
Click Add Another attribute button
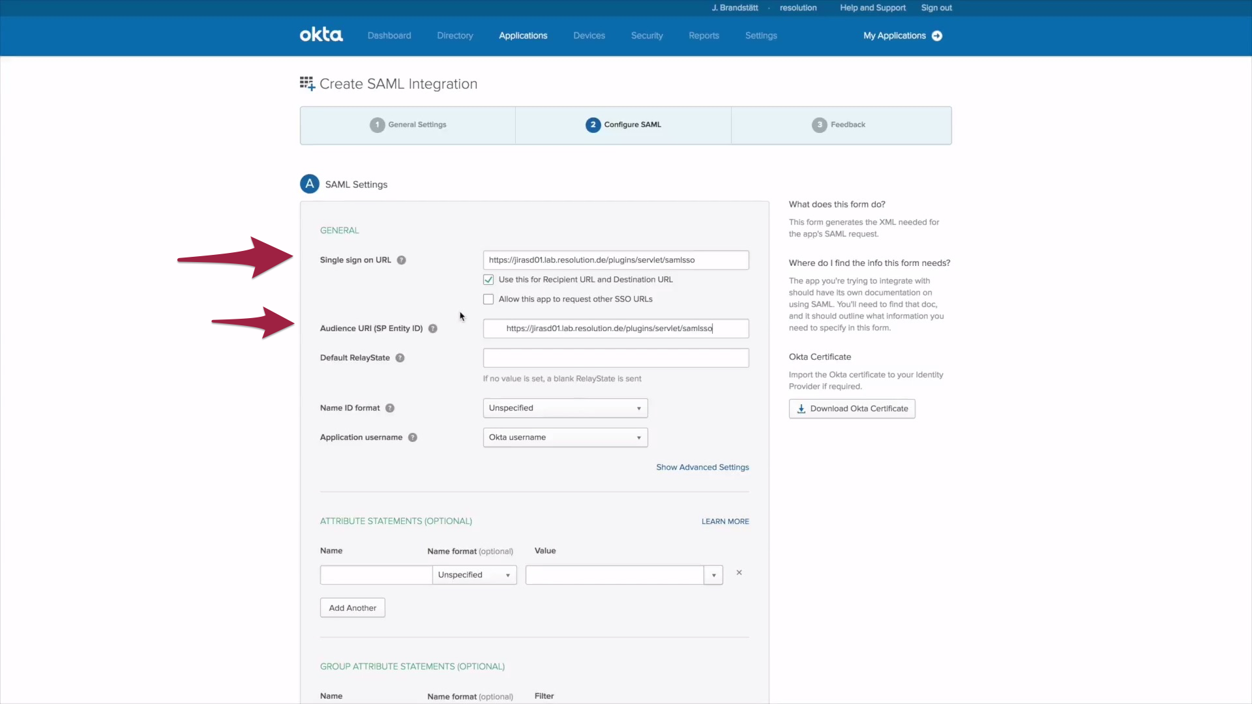[353, 608]
